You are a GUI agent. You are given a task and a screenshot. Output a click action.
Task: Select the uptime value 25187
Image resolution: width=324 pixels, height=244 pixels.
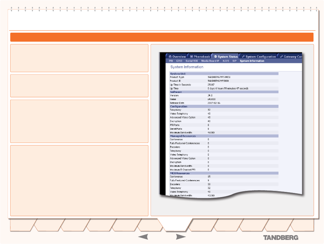pyautogui.click(x=211, y=85)
